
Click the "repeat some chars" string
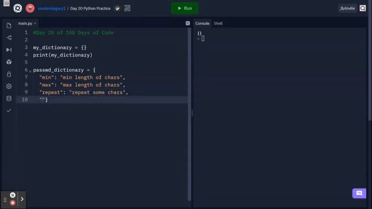(97, 92)
